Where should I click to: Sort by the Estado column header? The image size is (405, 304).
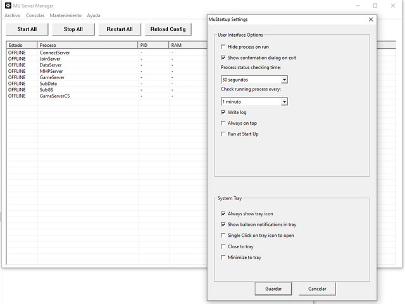(x=22, y=45)
